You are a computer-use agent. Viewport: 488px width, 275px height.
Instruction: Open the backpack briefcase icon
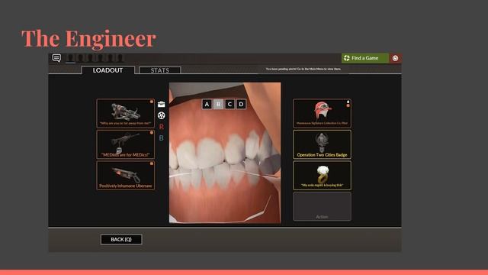(x=161, y=104)
